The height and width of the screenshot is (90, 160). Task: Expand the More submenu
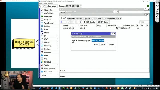[44, 75]
